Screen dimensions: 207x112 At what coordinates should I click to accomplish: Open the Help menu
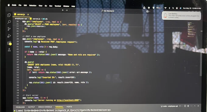(x=73, y=6)
